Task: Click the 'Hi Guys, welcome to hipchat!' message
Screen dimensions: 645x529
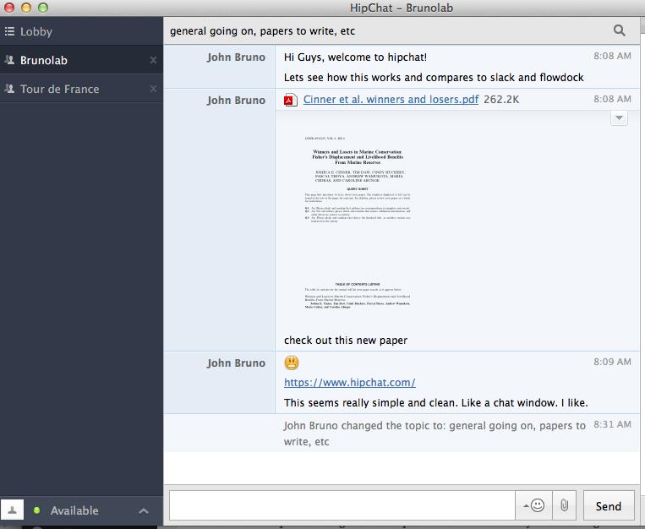Action: (355, 57)
